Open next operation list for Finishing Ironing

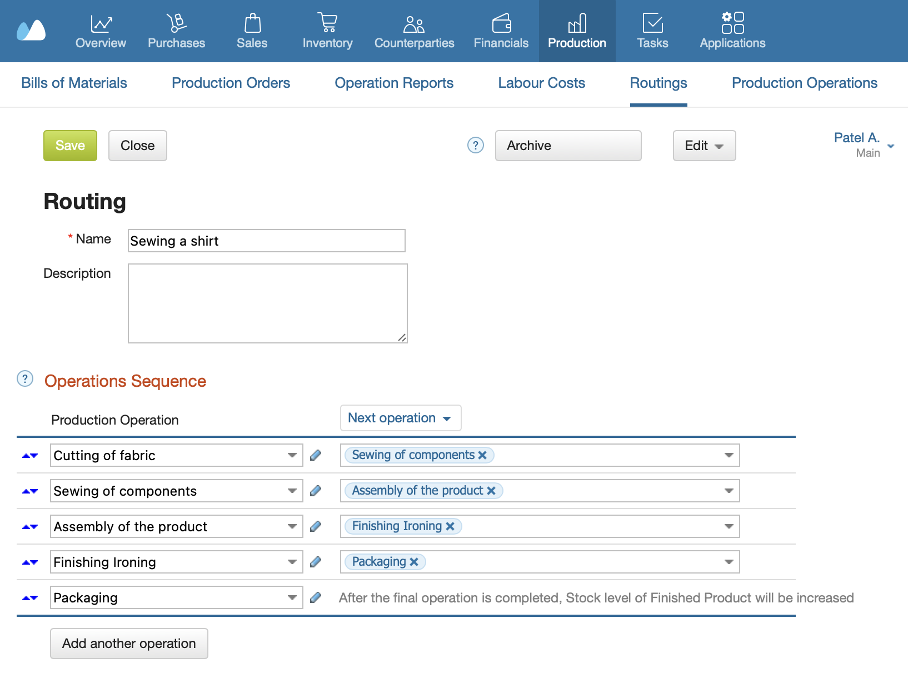pos(729,562)
